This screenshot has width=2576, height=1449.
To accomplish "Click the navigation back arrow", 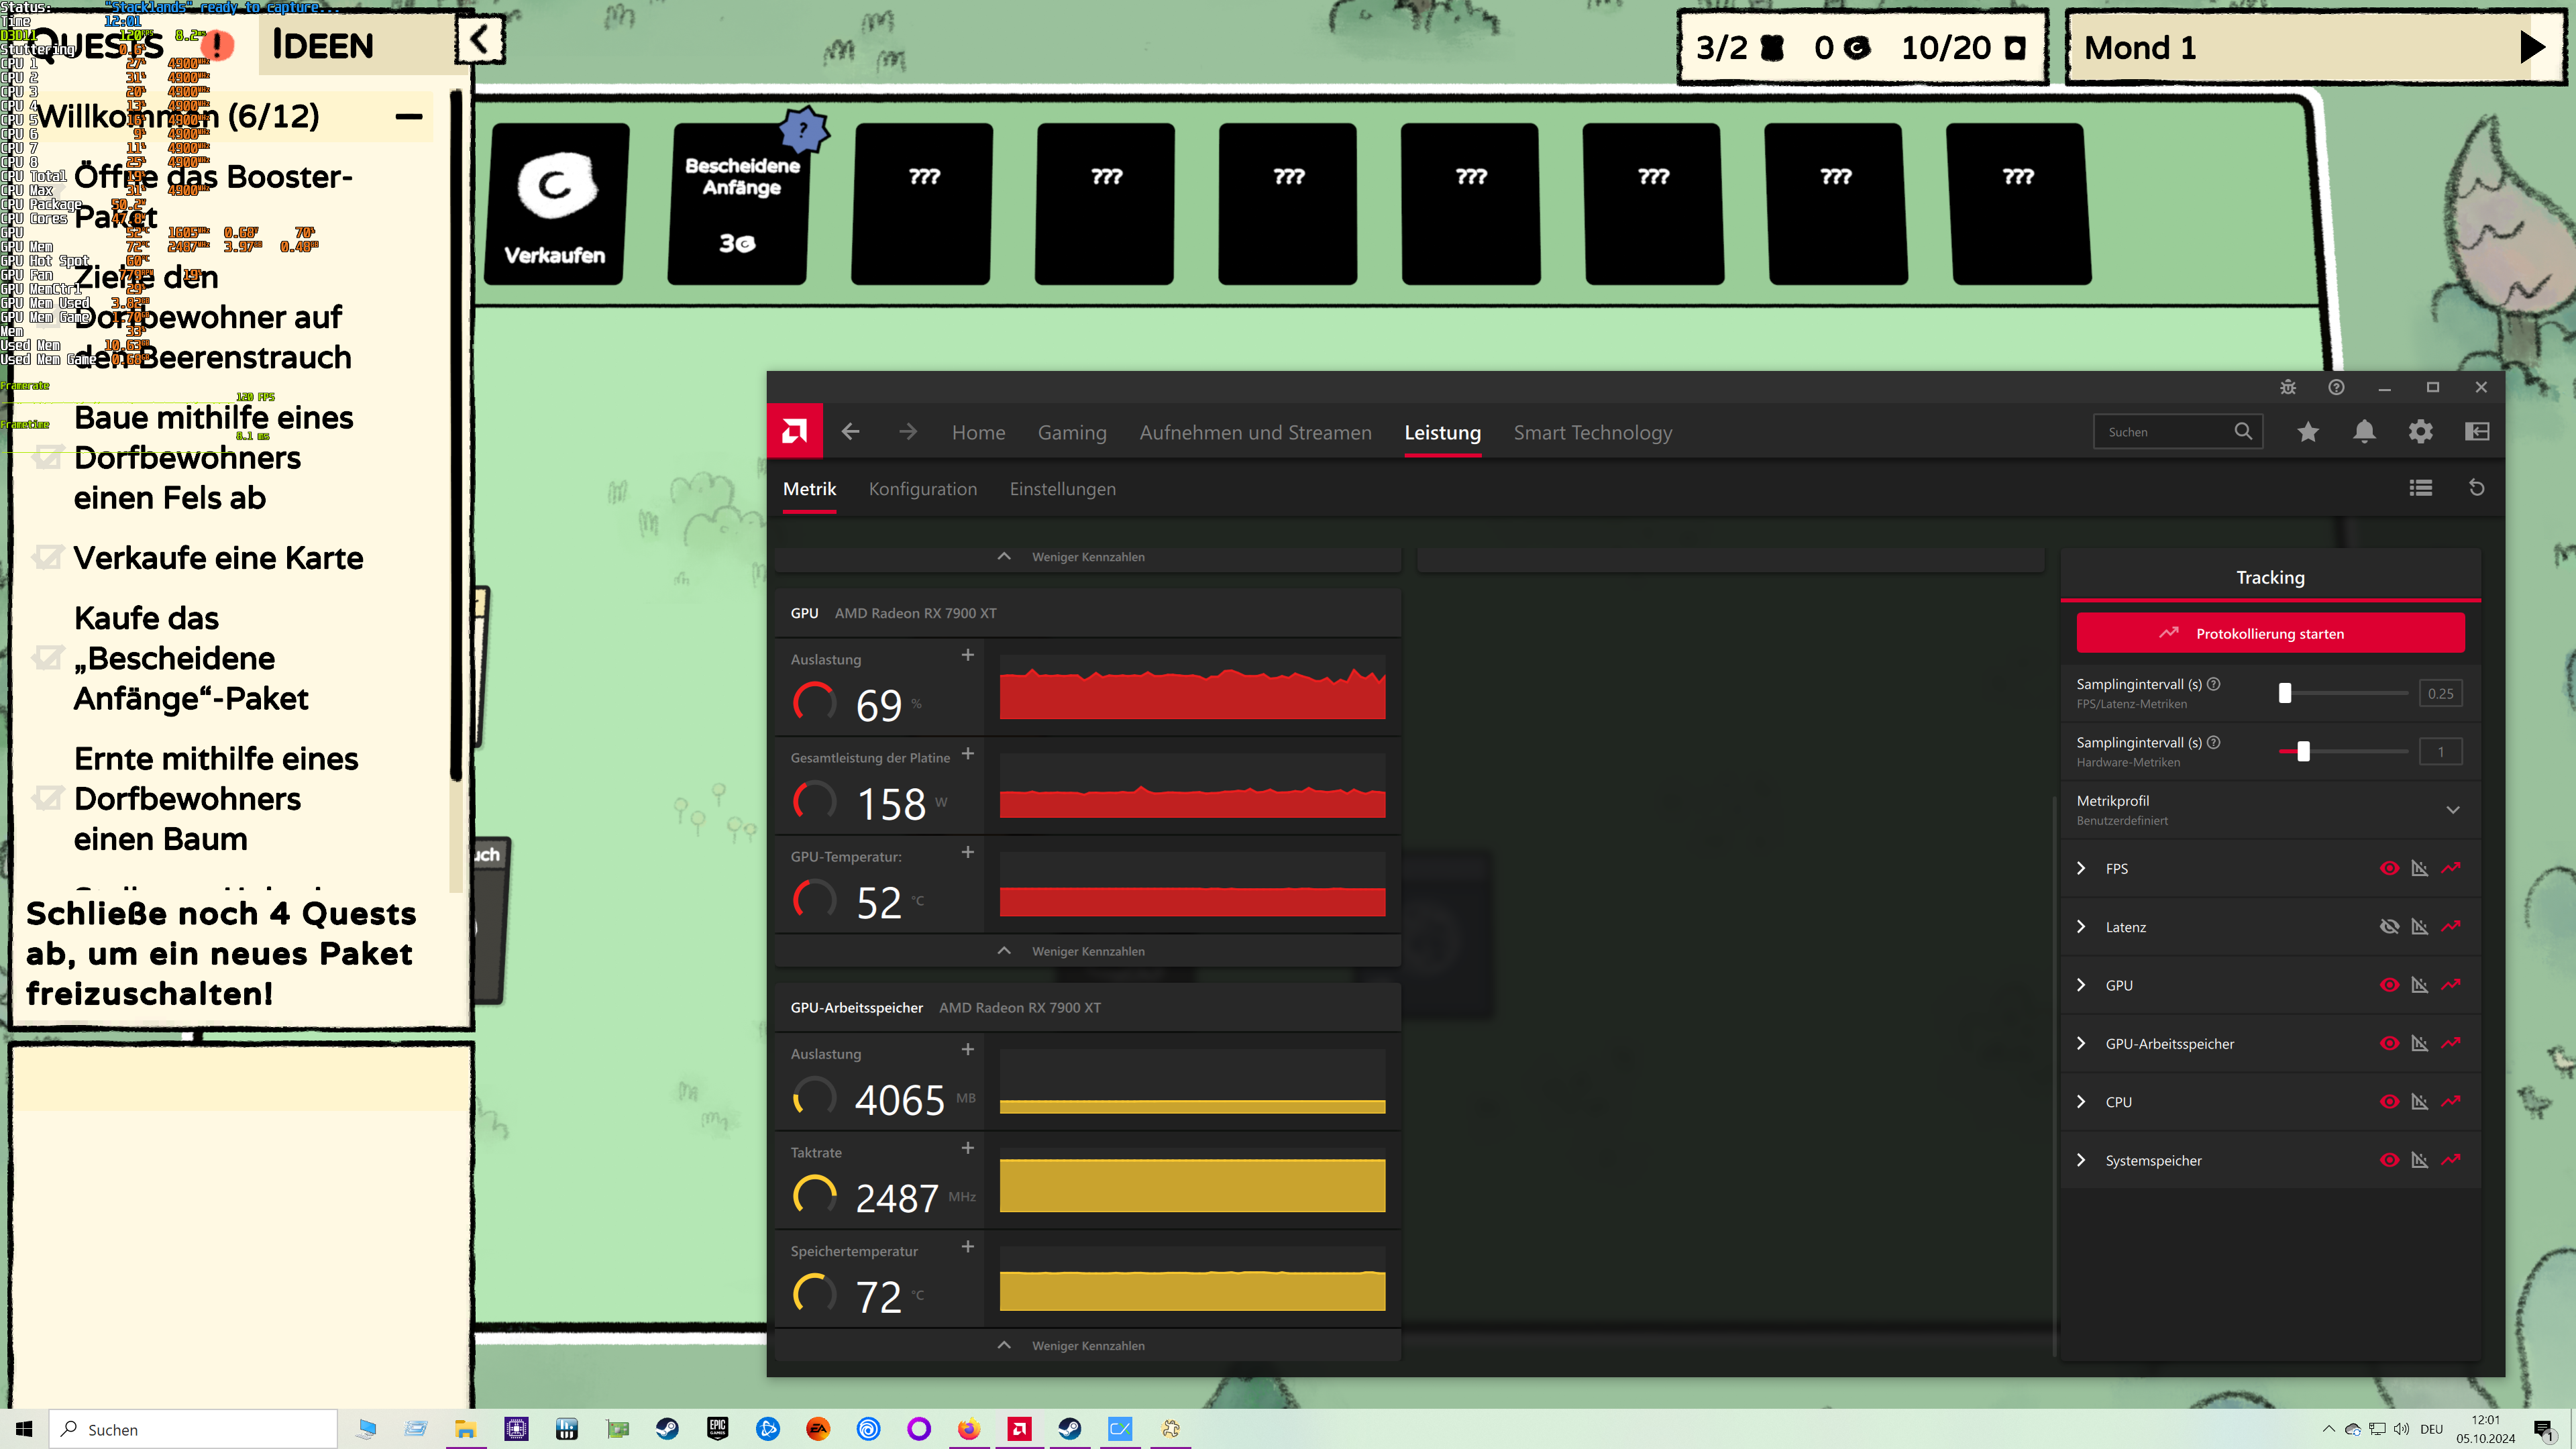I will pyautogui.click(x=849, y=431).
